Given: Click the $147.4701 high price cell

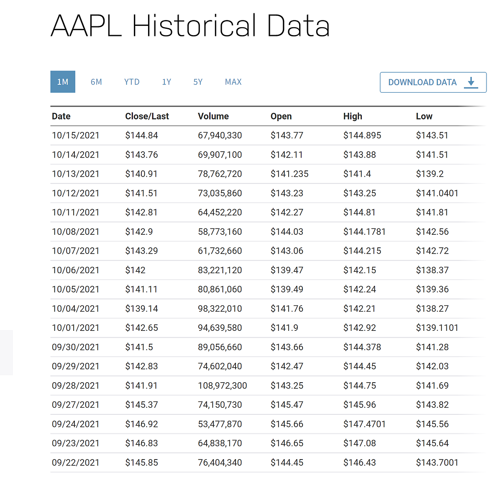Looking at the screenshot, I should point(364,424).
